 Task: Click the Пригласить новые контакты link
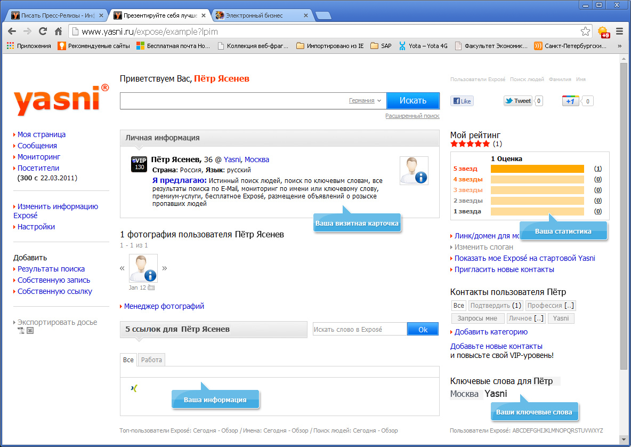point(504,270)
